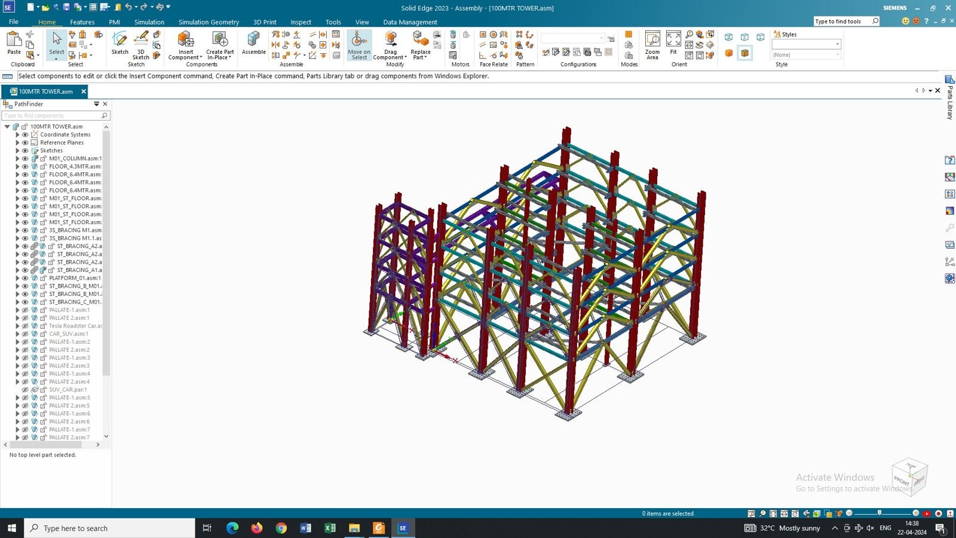Switch to the Inspect ribbon tab
Screen dimensions: 956x538
pyautogui.click(x=301, y=22)
